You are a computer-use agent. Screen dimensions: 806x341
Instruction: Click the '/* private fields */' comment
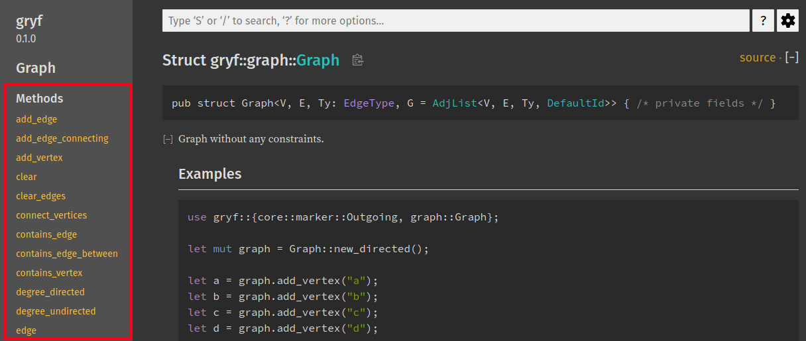(699, 103)
